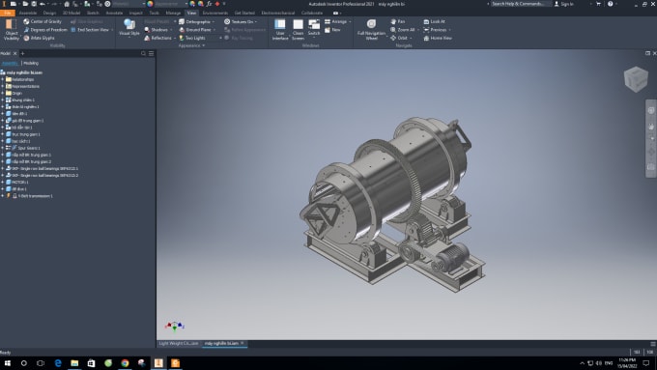
Task: Click the Zoom All button
Action: (403, 30)
